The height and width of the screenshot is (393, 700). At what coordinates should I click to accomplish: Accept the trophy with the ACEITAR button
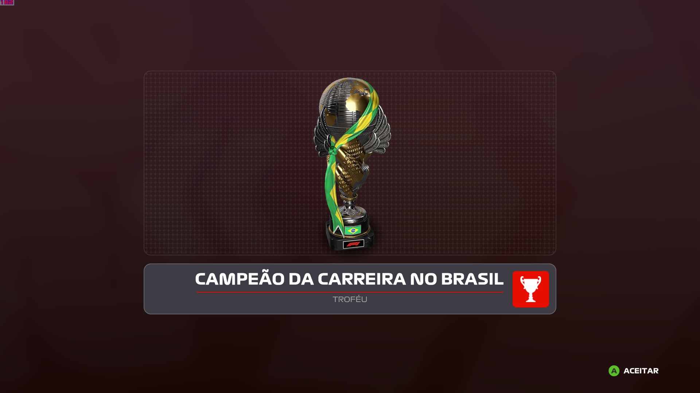tap(634, 371)
